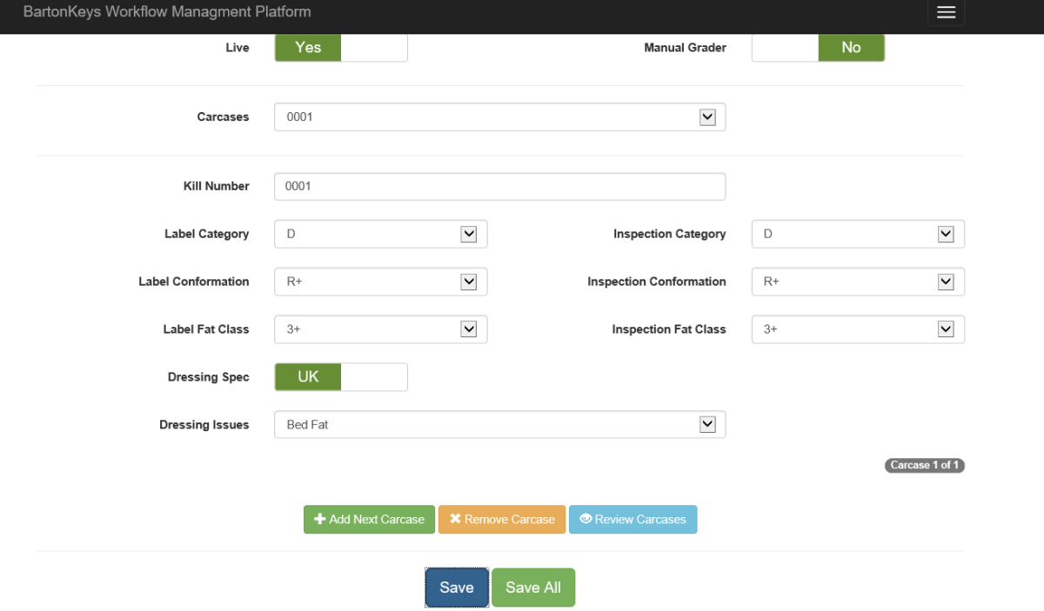This screenshot has width=1044, height=611.
Task: Toggle the Manual Grader switch set to No
Action: point(818,48)
